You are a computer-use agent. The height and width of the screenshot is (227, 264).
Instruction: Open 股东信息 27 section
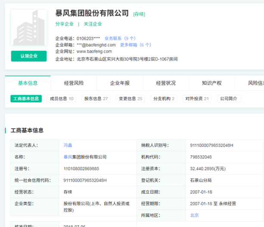click(x=96, y=98)
